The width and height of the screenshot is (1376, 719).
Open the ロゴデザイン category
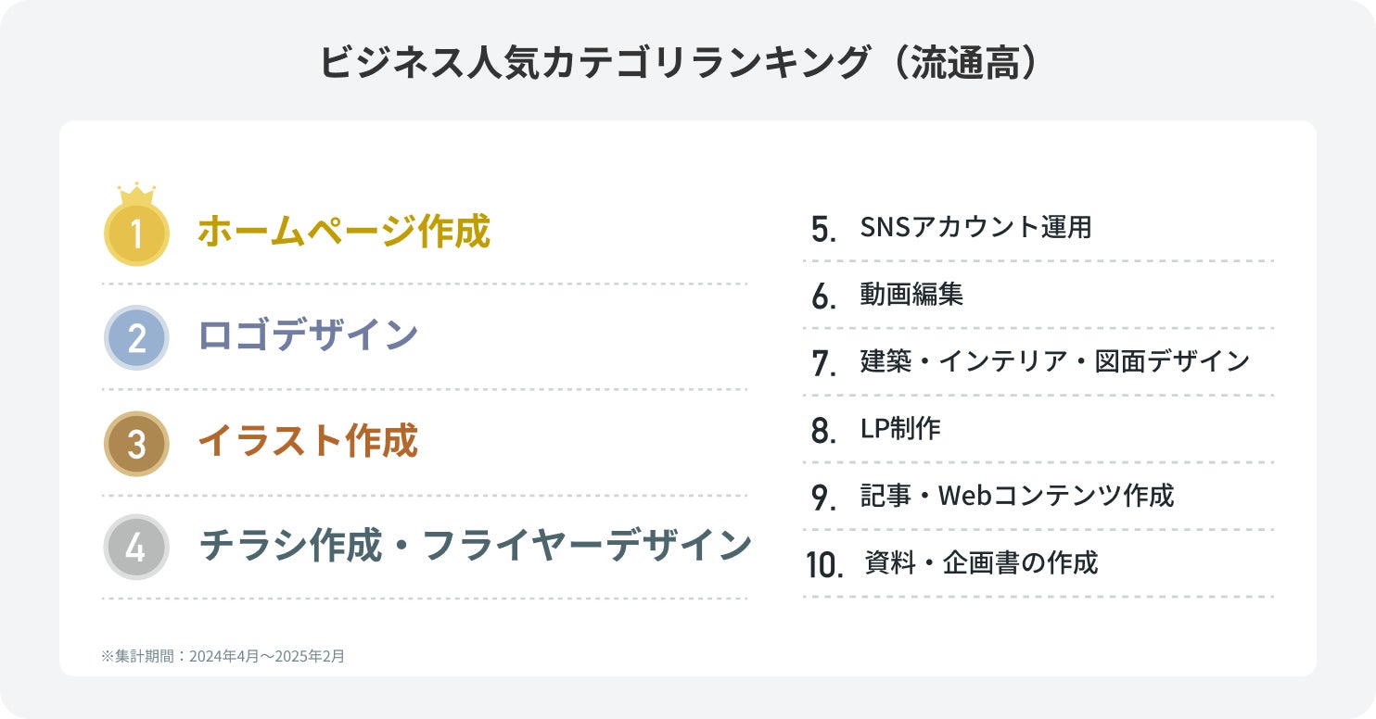(308, 335)
